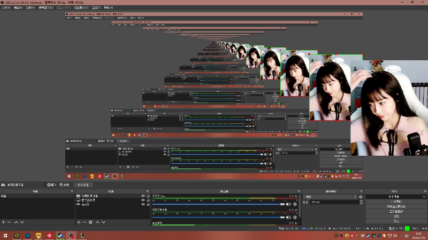Open the 视图(V) View menu
The image size is (428, 240).
(30, 7)
